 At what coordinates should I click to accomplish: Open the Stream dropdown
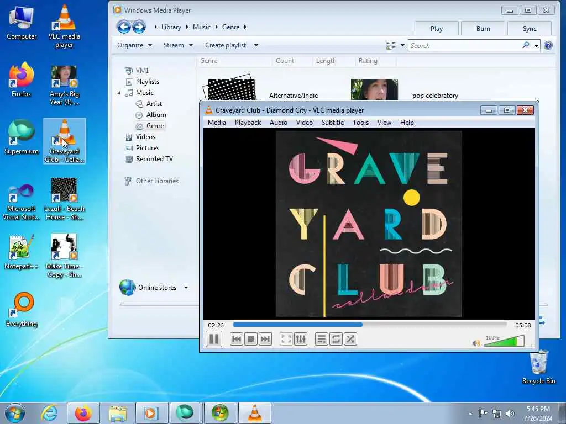pos(178,45)
